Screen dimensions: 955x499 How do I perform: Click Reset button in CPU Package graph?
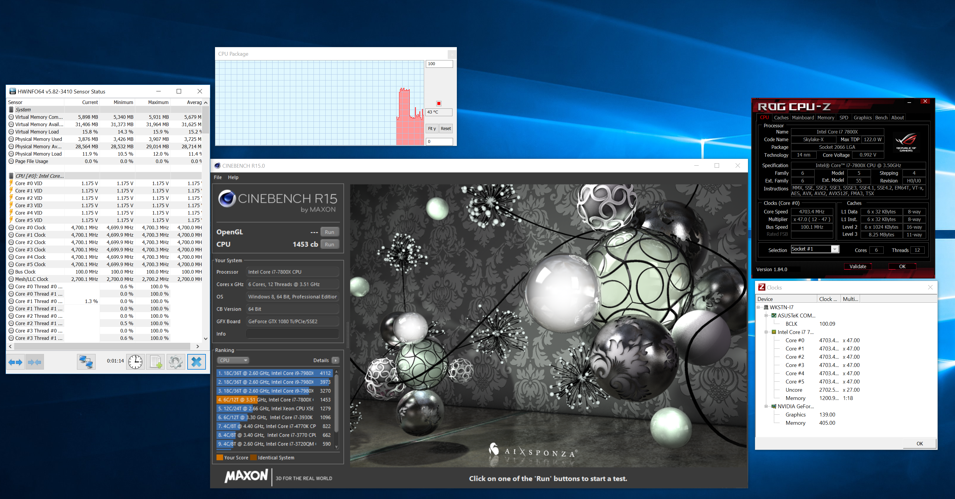coord(446,129)
